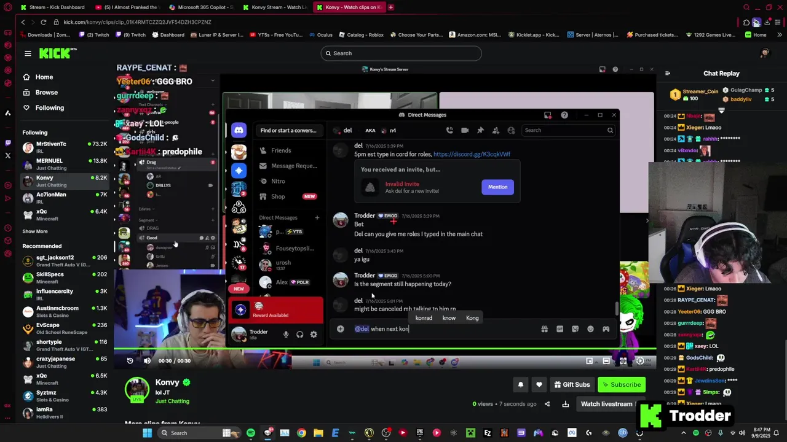Open a new browser tab
Viewport: 787px width, 442px height.
point(391,7)
